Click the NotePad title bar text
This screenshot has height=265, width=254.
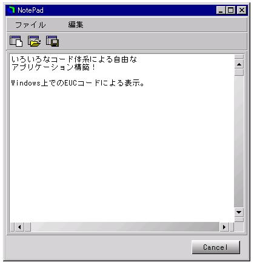pos(30,10)
